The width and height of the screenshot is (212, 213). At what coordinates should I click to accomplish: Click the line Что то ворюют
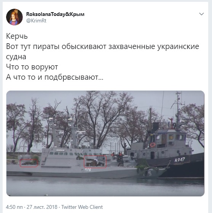(x=32, y=67)
